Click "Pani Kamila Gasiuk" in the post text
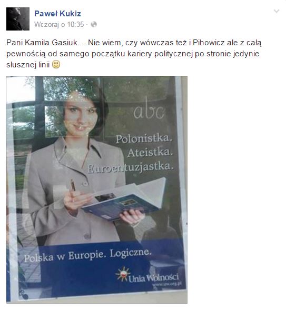The image size is (286, 310). [x=42, y=43]
